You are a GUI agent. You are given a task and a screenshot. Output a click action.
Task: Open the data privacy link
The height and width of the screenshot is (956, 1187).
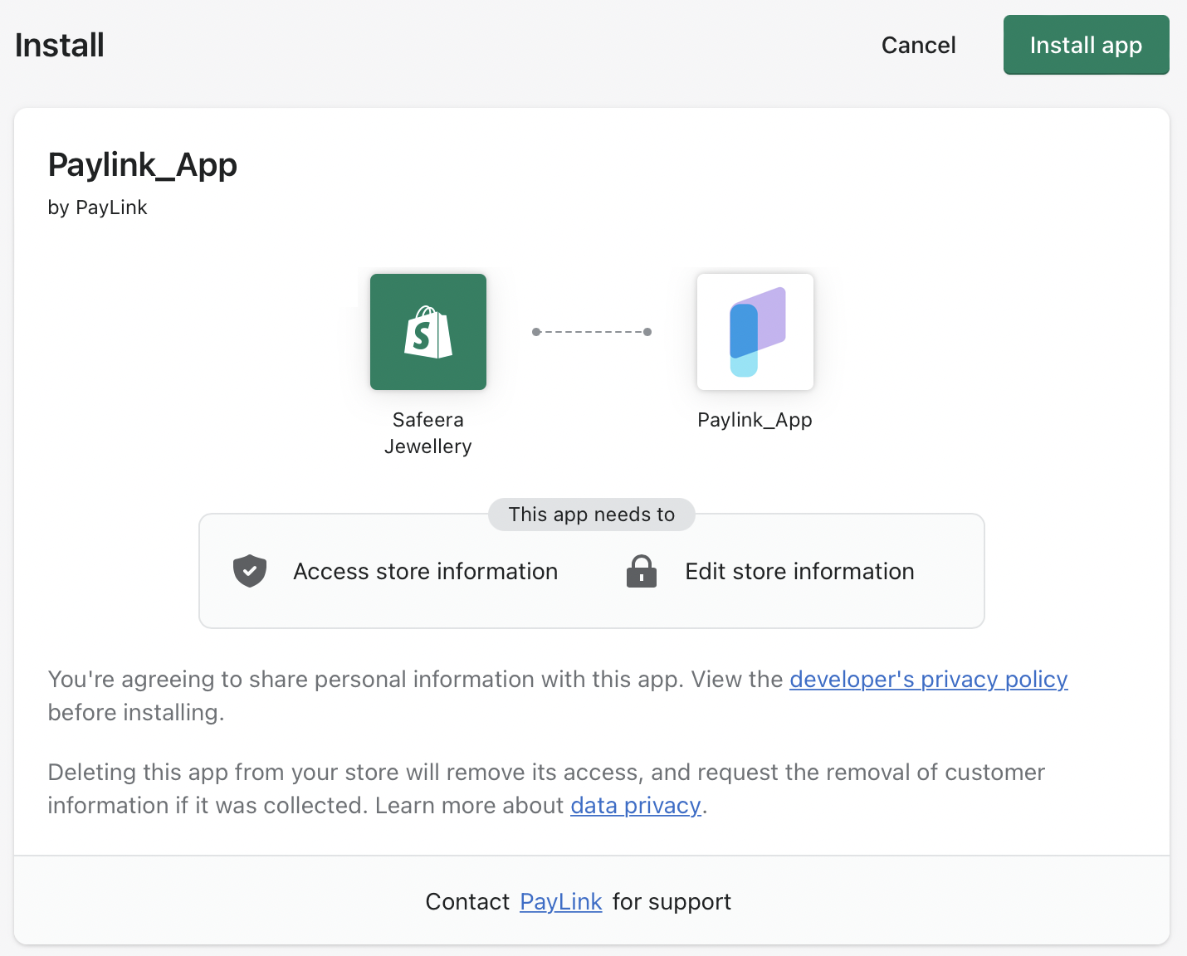[x=636, y=805]
